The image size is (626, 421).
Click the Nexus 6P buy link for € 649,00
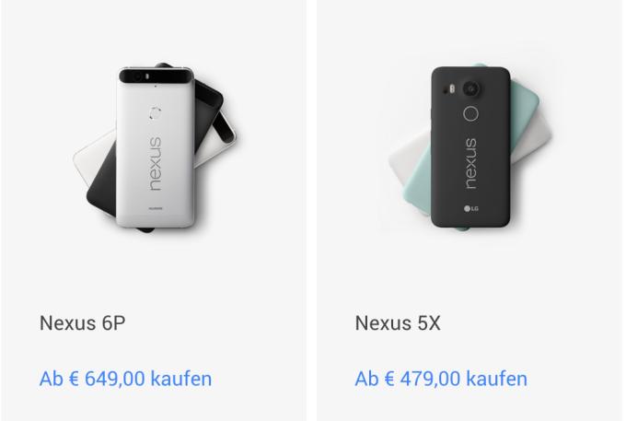125,379
